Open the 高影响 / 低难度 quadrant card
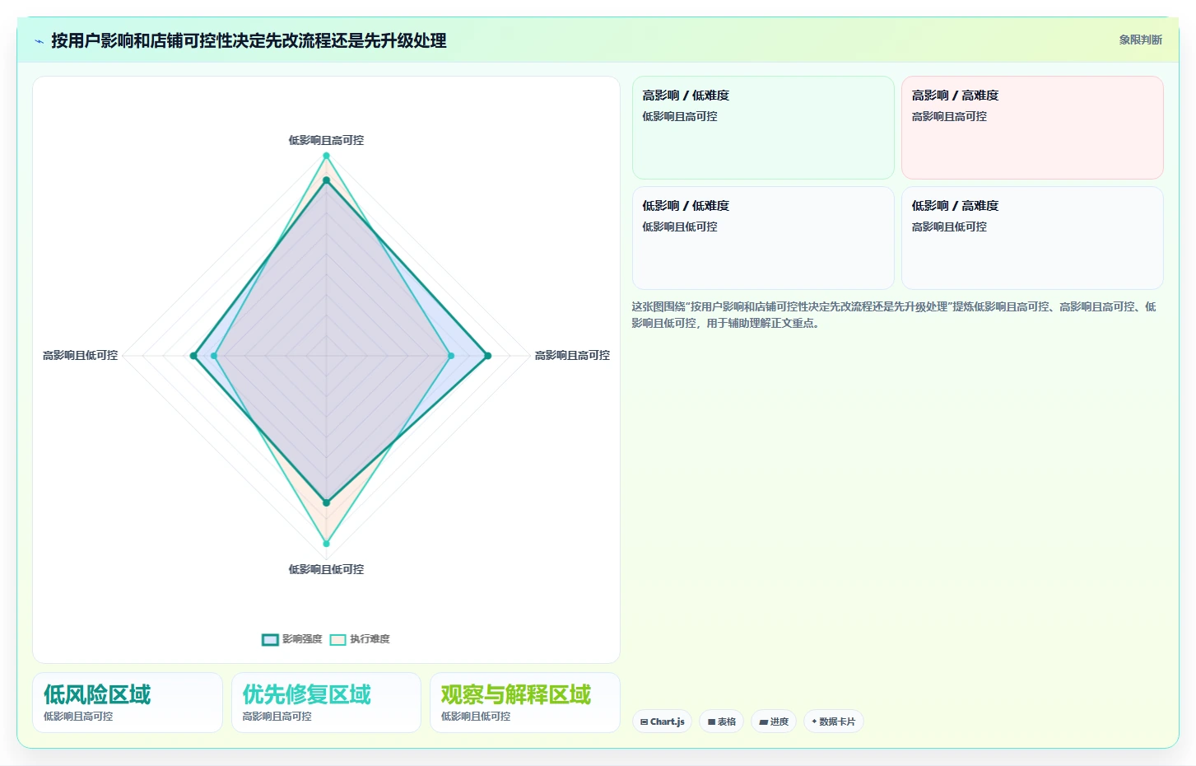 point(763,128)
